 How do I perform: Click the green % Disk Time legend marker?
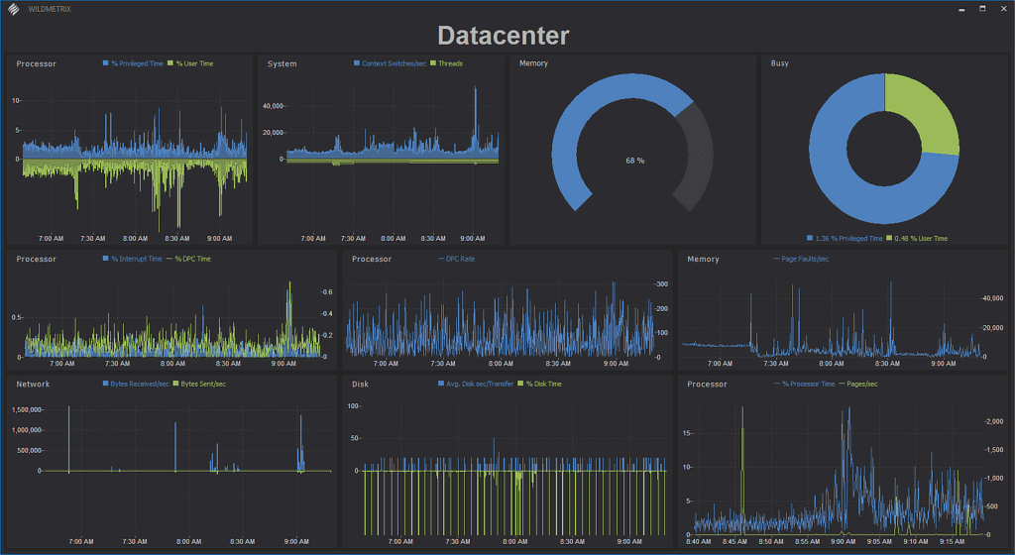tap(519, 384)
